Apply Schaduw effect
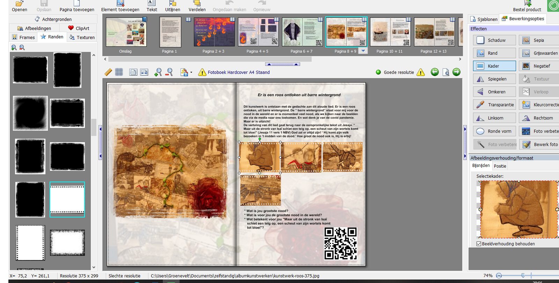Viewport: 559px width, 283px height. 494,40
